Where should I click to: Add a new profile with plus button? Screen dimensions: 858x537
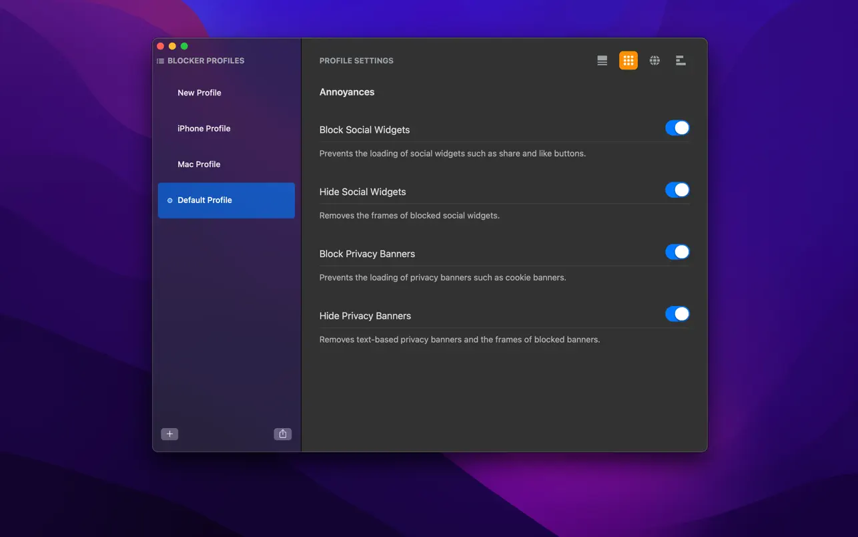pyautogui.click(x=169, y=434)
